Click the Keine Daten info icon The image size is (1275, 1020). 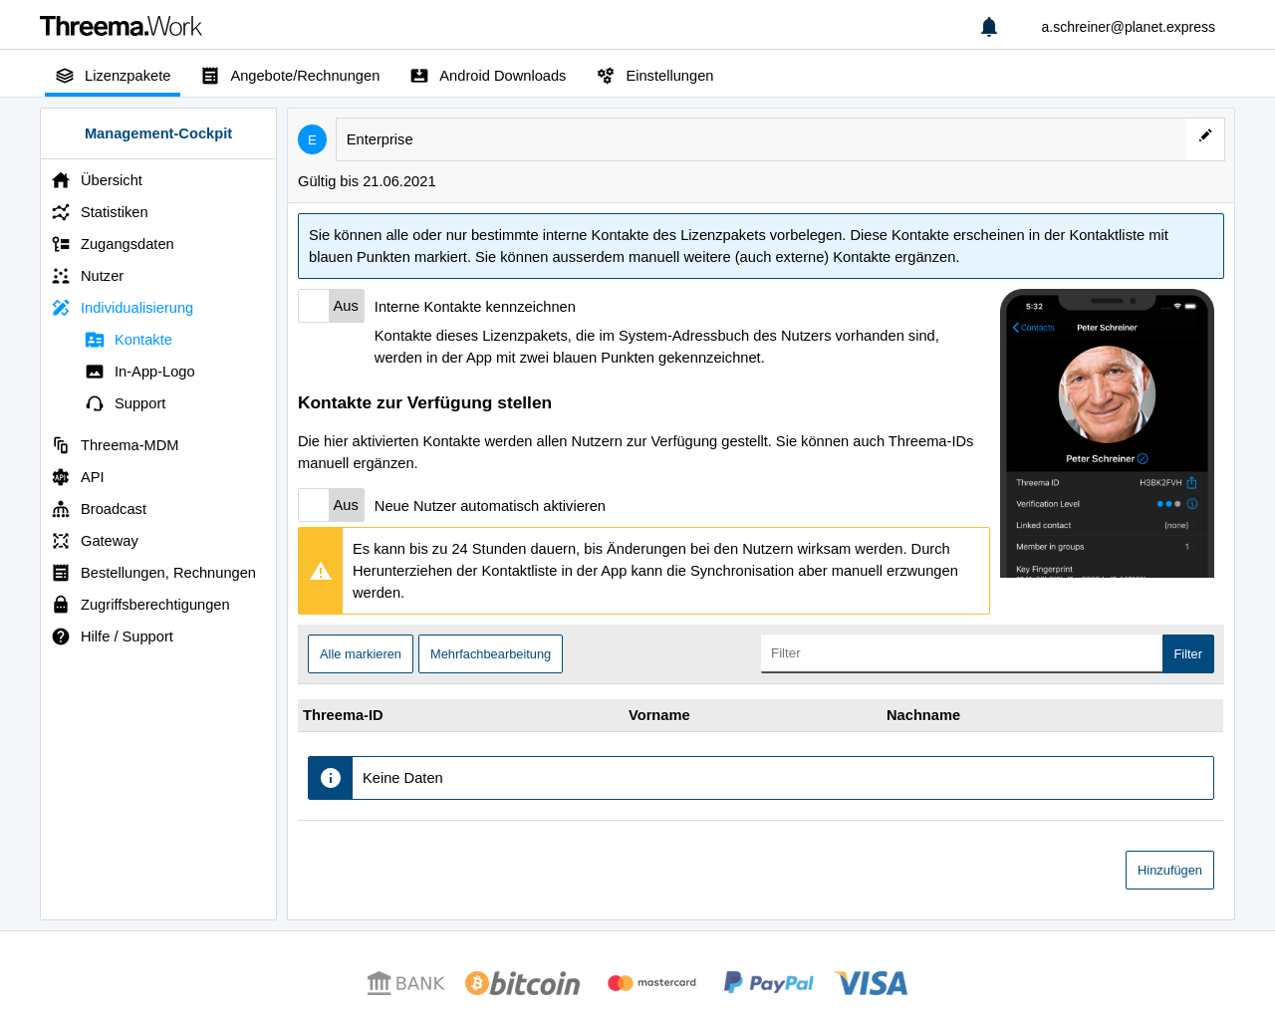click(x=331, y=778)
